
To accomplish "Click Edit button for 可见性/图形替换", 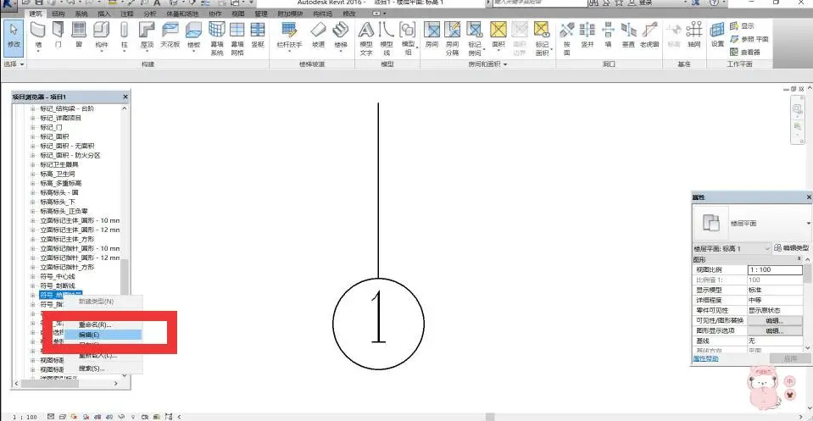I will click(x=775, y=320).
